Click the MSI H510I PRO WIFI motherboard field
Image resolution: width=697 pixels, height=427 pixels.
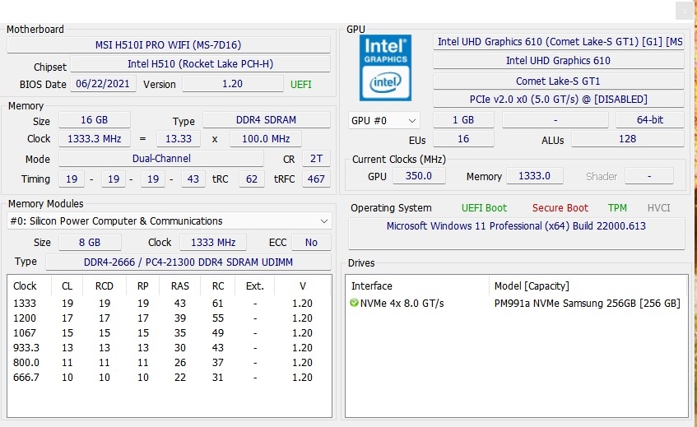tap(169, 45)
